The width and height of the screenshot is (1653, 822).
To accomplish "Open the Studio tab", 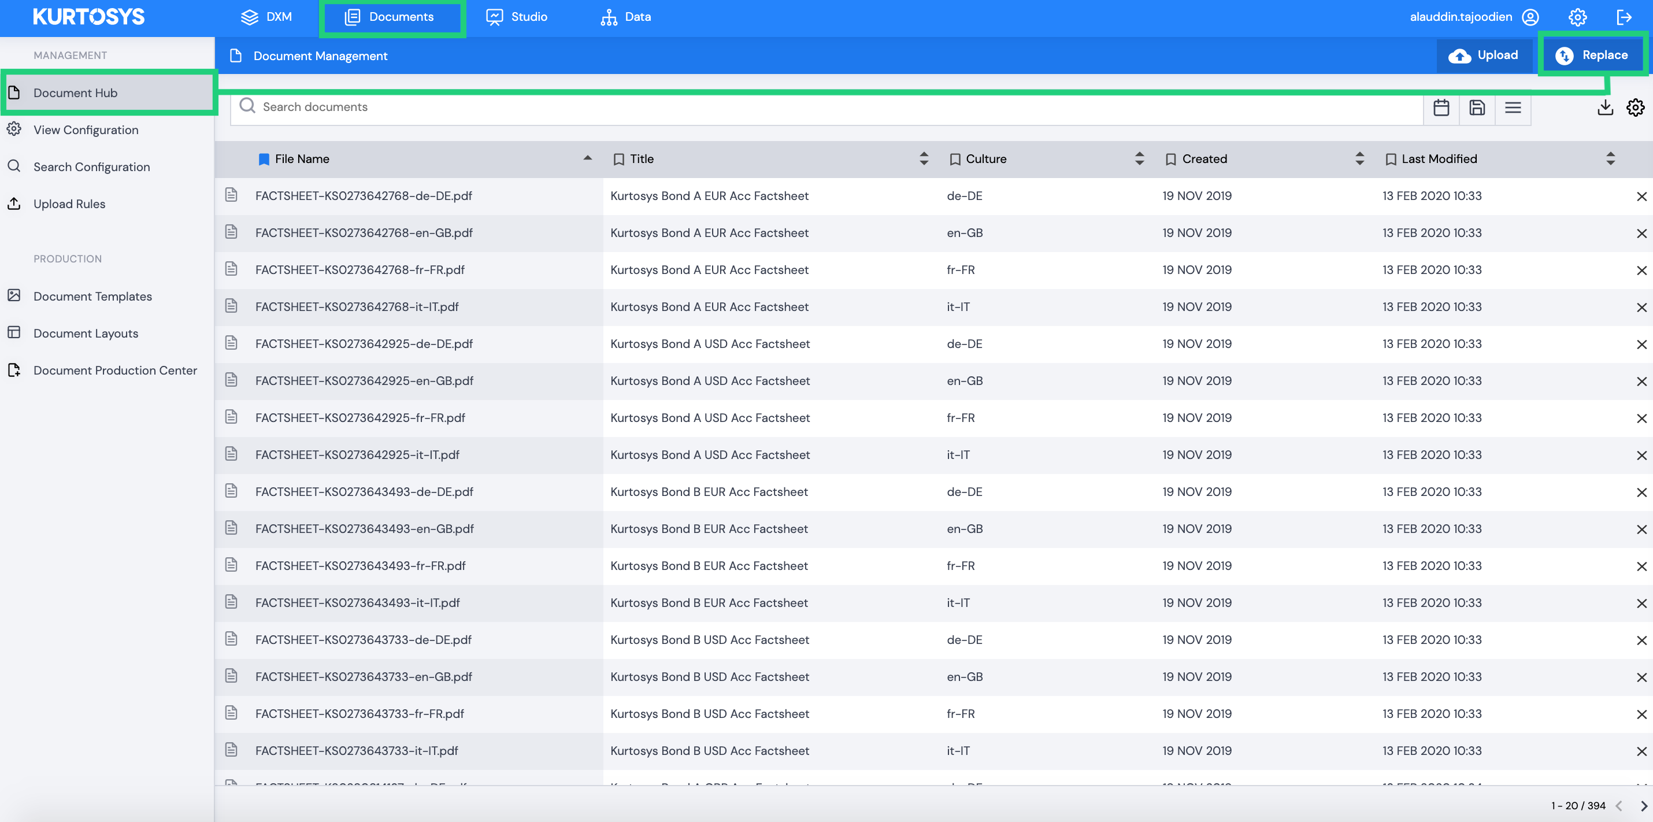I will click(x=517, y=17).
